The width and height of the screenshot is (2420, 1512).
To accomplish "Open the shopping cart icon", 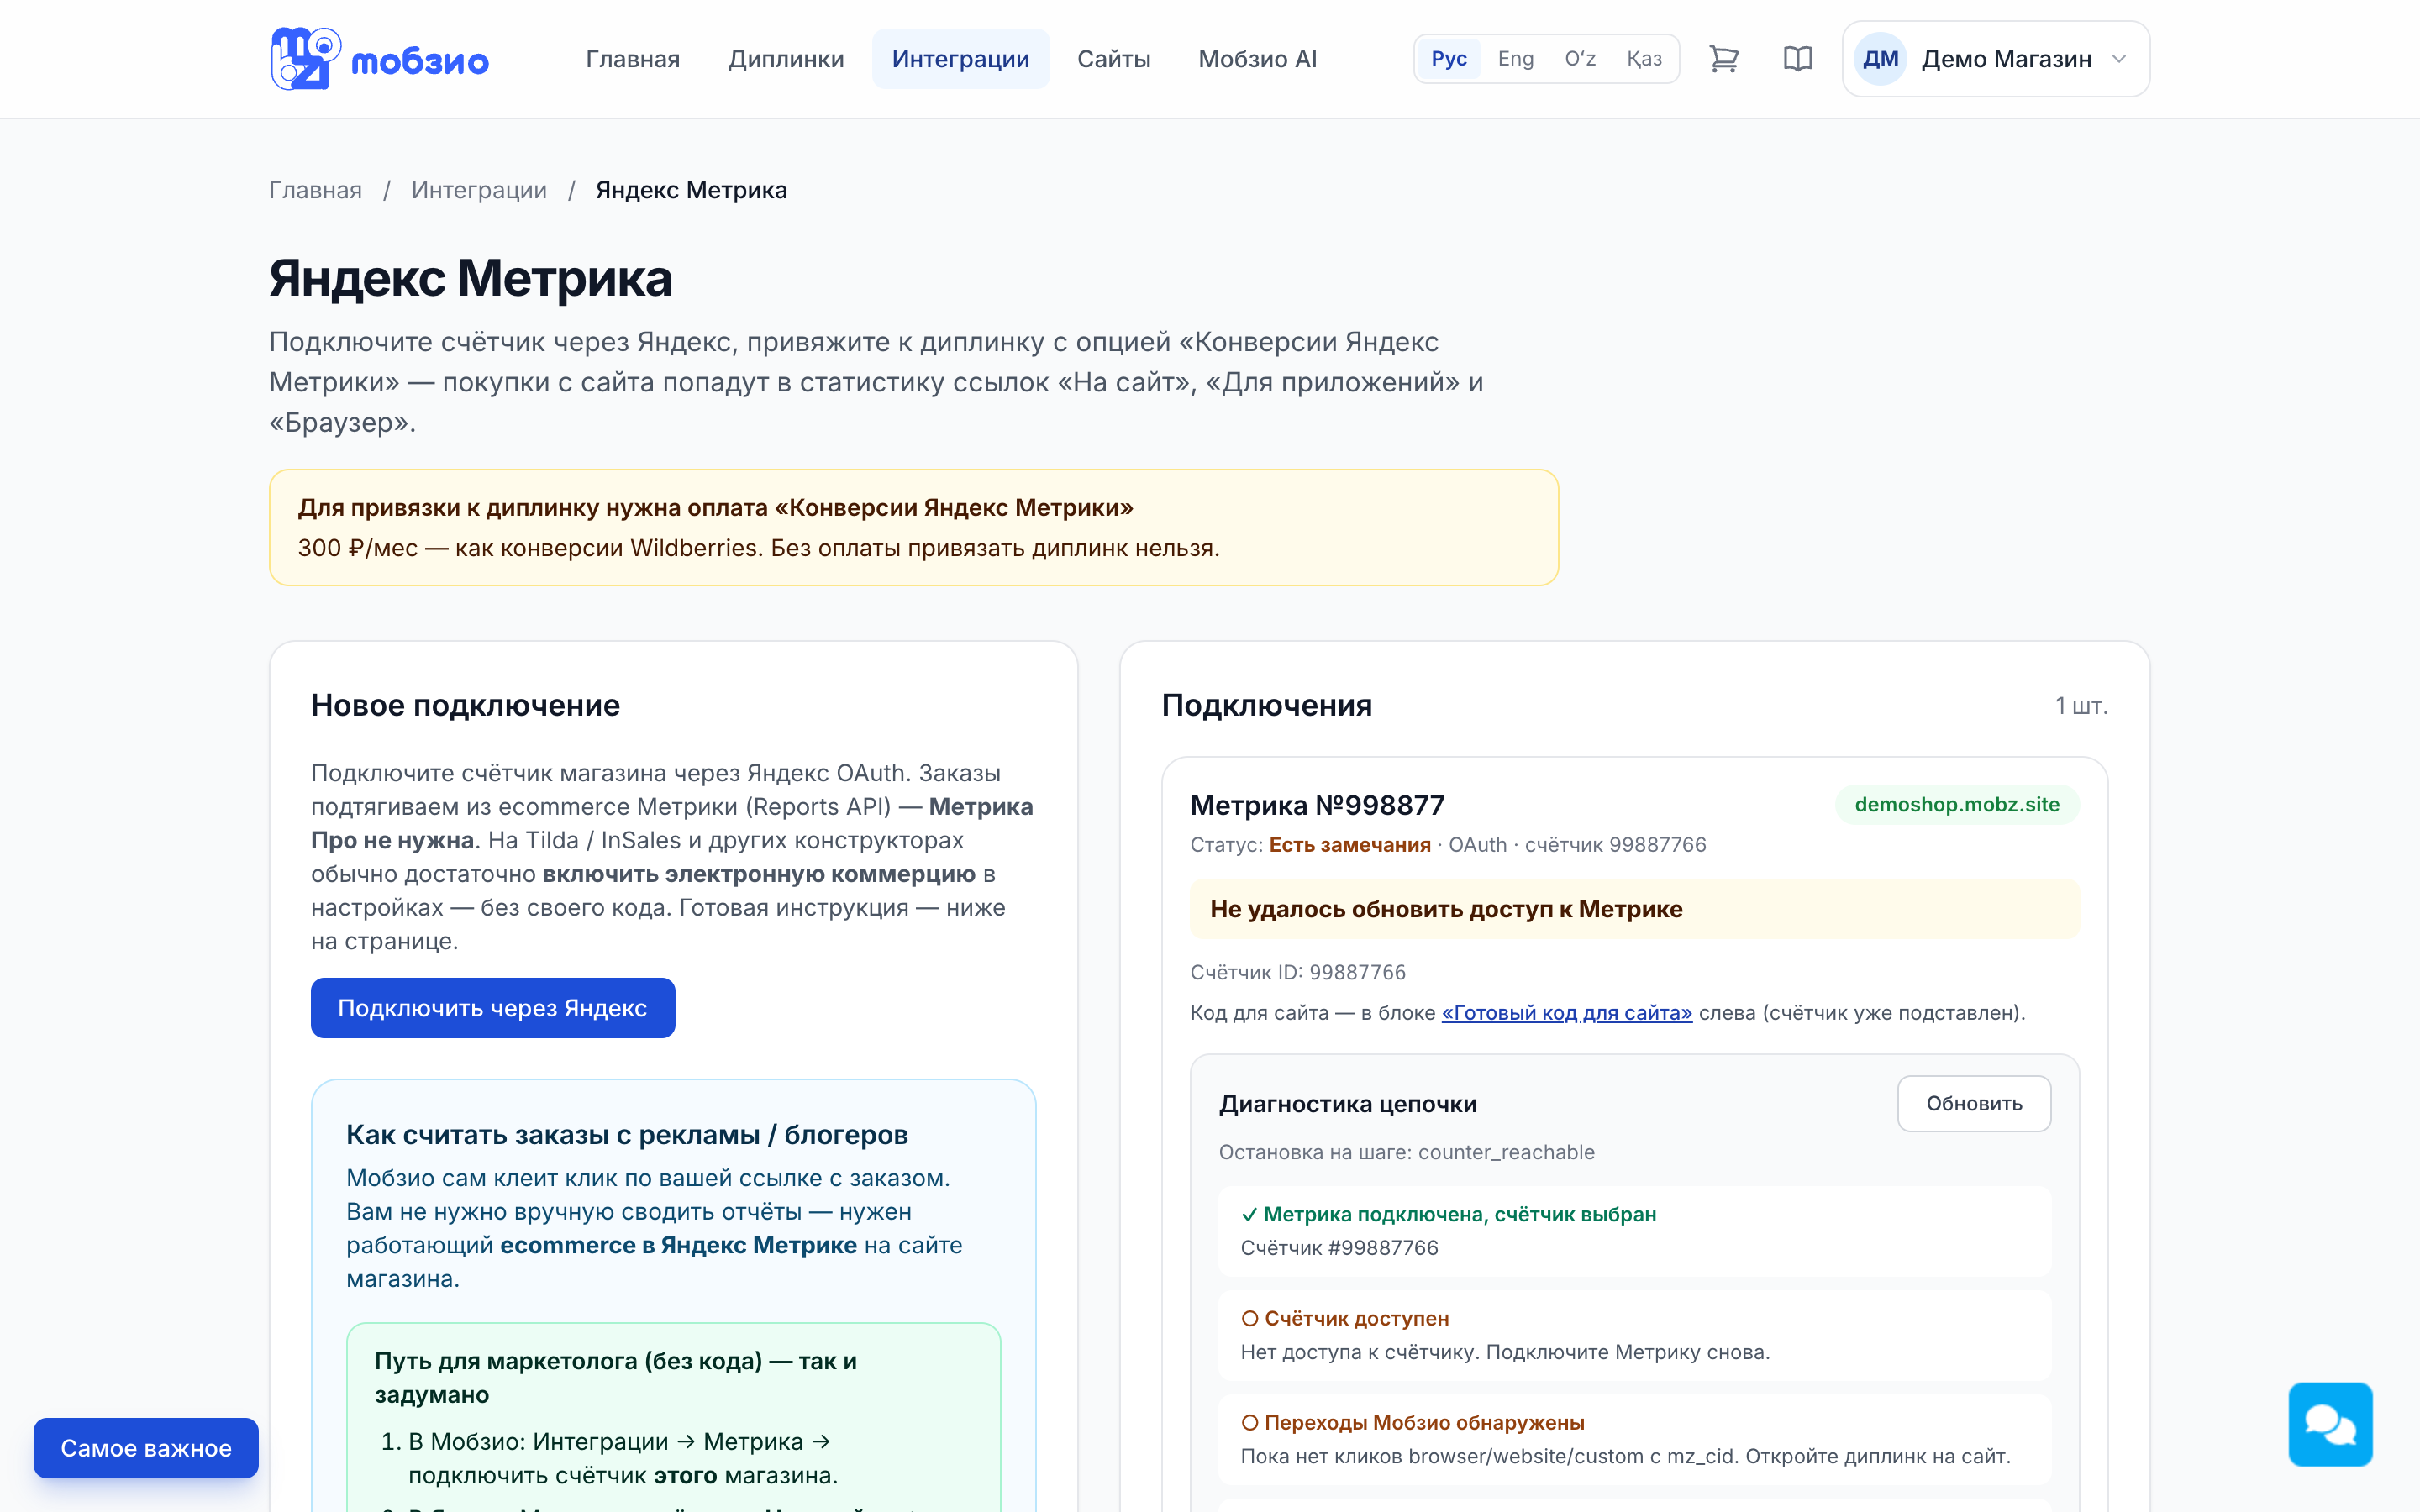I will tap(1724, 59).
